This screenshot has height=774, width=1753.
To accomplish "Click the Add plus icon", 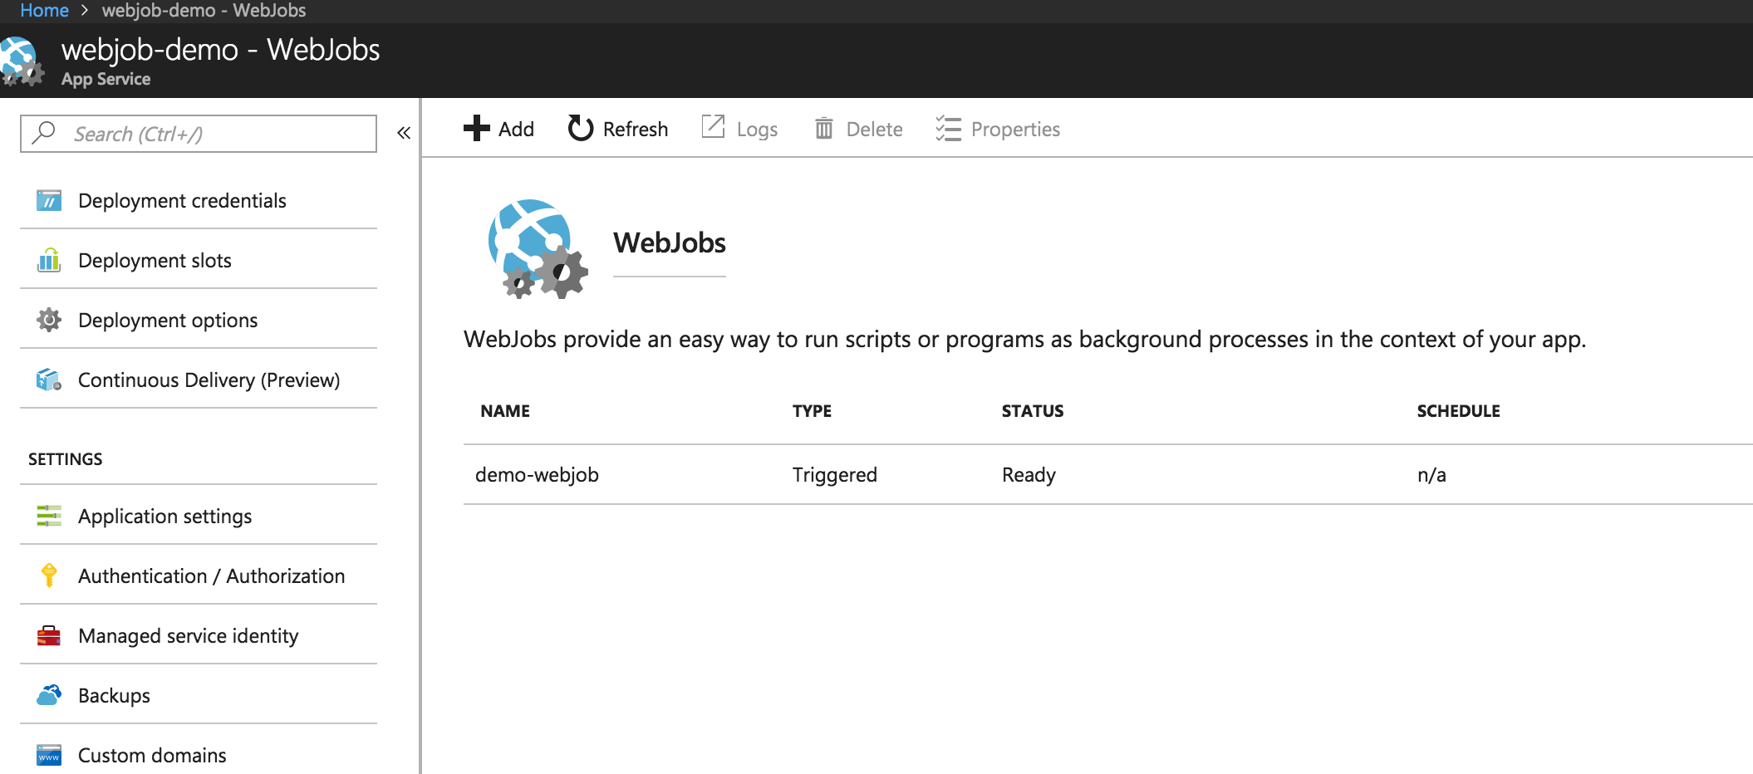I will [x=477, y=129].
